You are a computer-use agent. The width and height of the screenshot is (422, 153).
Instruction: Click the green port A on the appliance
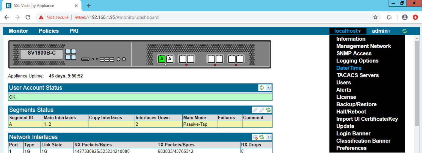point(162,59)
